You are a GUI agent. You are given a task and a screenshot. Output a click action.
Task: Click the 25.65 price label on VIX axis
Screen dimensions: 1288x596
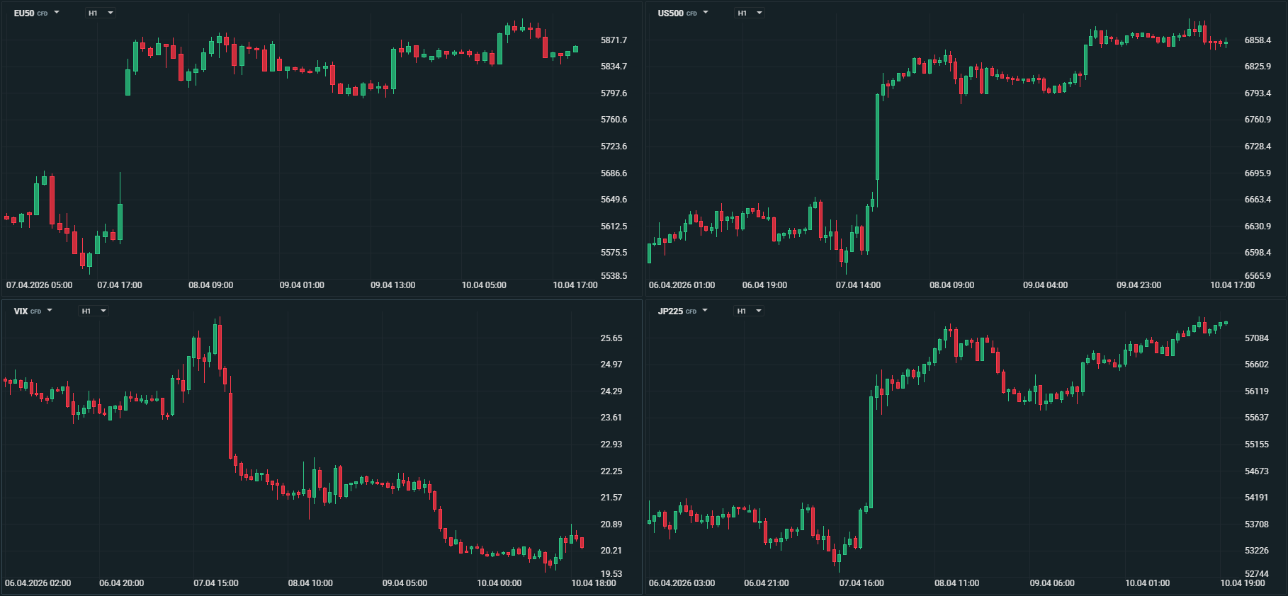(x=611, y=338)
